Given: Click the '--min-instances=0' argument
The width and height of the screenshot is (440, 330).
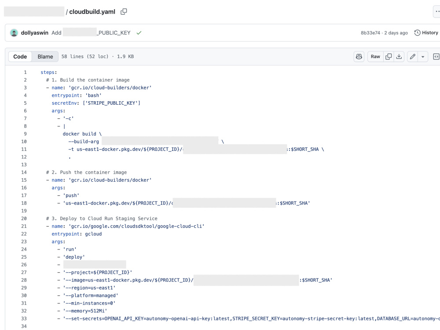Looking at the screenshot, I should click(x=89, y=303).
